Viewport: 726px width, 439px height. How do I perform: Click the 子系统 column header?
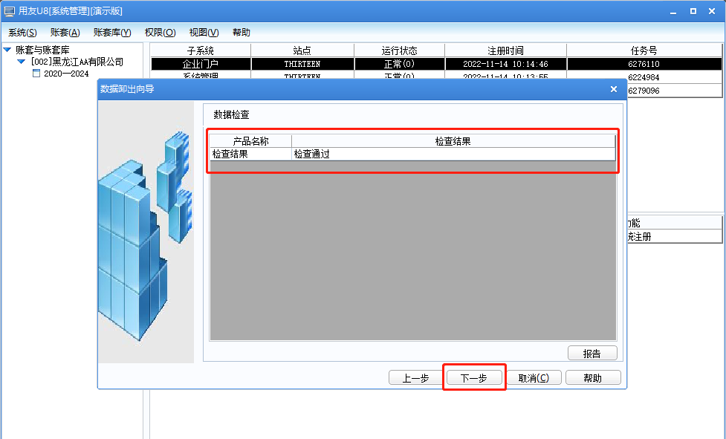click(x=201, y=51)
